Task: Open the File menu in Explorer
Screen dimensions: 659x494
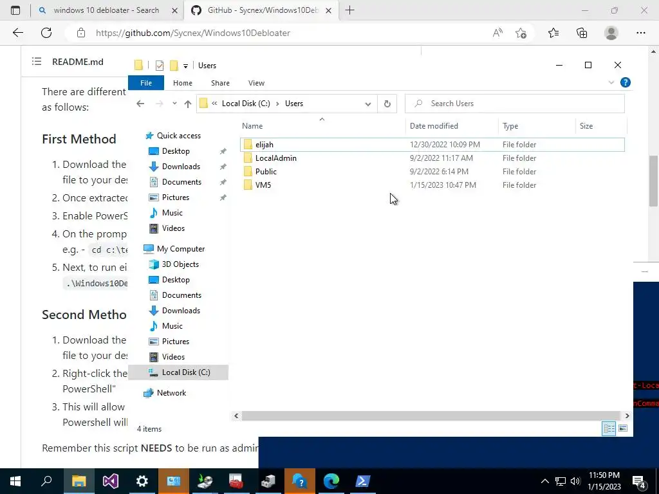Action: [146, 83]
